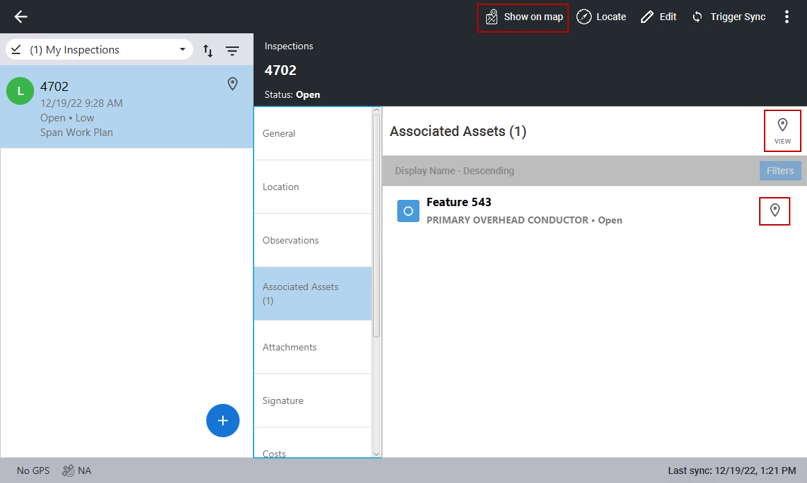Click the Edit pencil icon
Image resolution: width=807 pixels, height=483 pixels.
click(647, 17)
